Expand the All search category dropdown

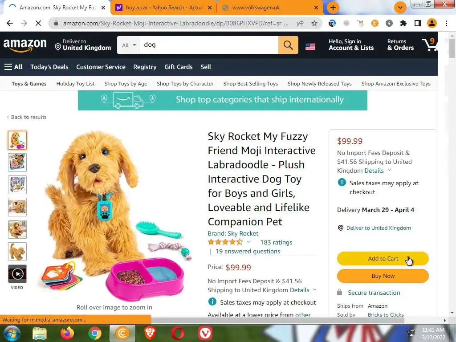(x=129, y=45)
